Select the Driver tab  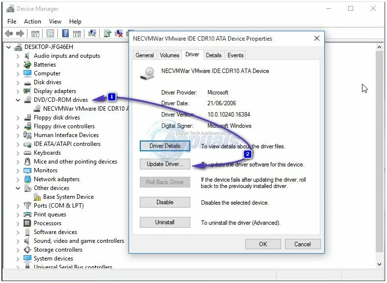point(192,54)
